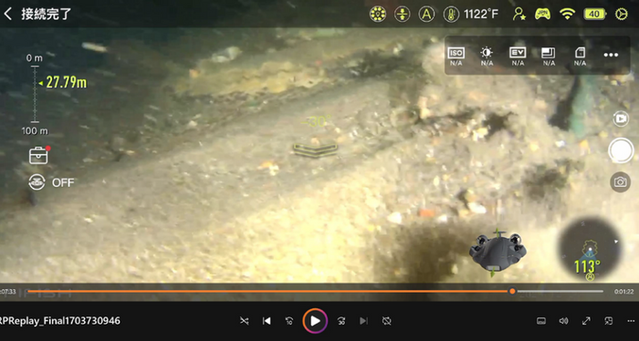Open the toolbox icon with red dot
Viewport: 639px width, 341px height.
(38, 155)
